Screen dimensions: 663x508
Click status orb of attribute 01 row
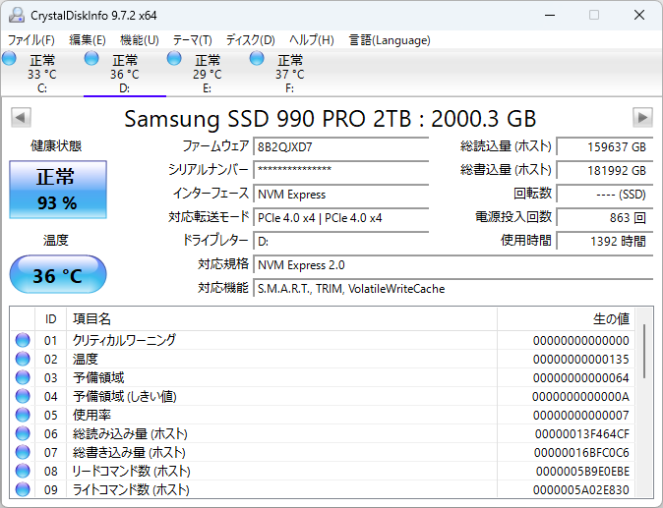click(23, 340)
